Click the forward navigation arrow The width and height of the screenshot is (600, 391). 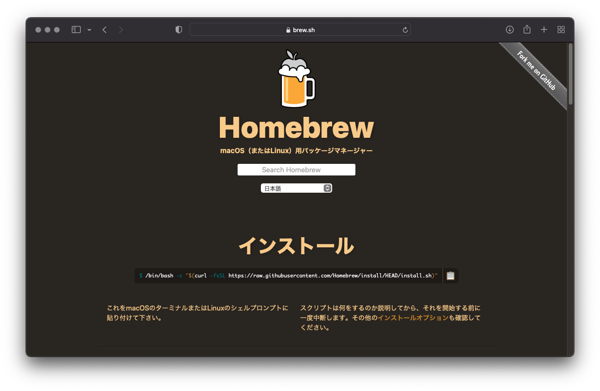tap(121, 29)
